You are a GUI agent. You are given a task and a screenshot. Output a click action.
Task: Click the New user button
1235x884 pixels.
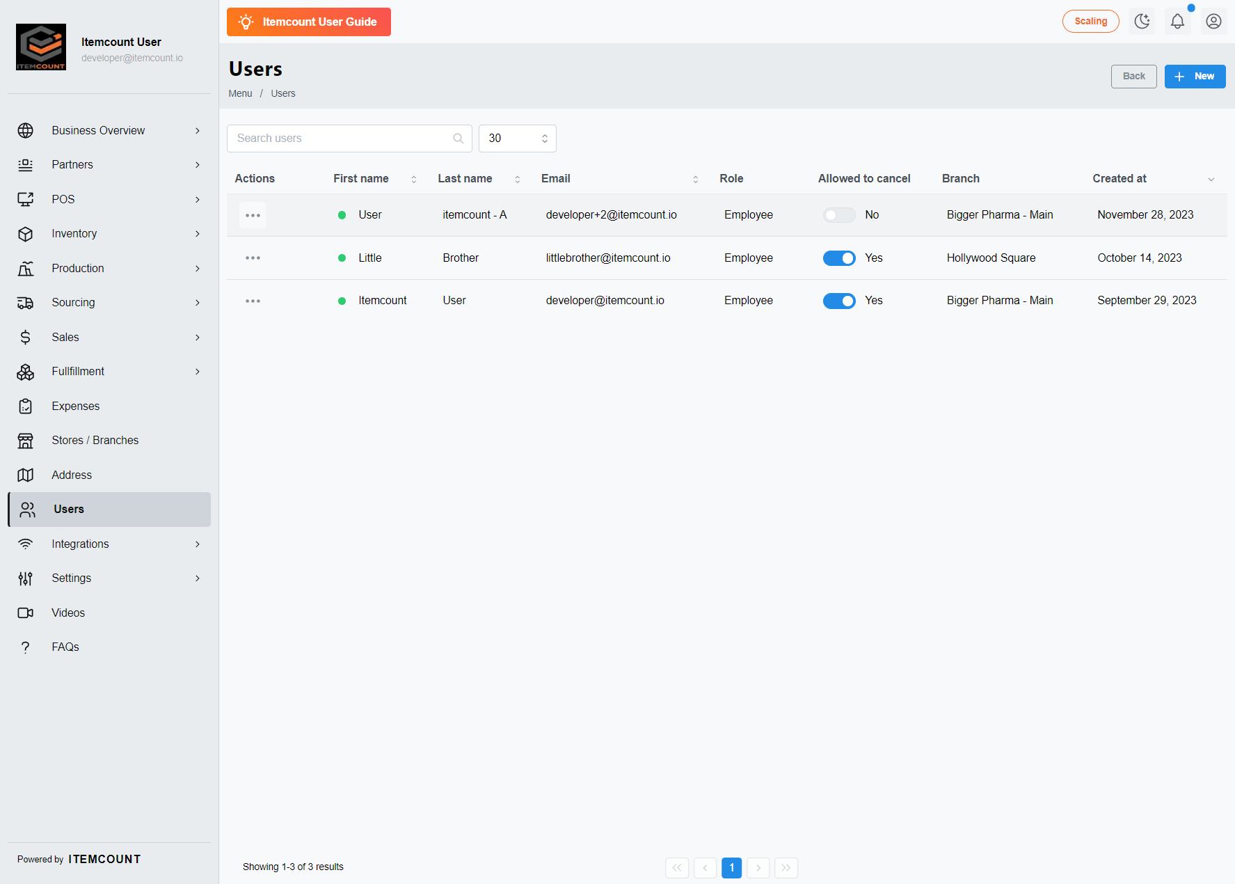click(1195, 77)
